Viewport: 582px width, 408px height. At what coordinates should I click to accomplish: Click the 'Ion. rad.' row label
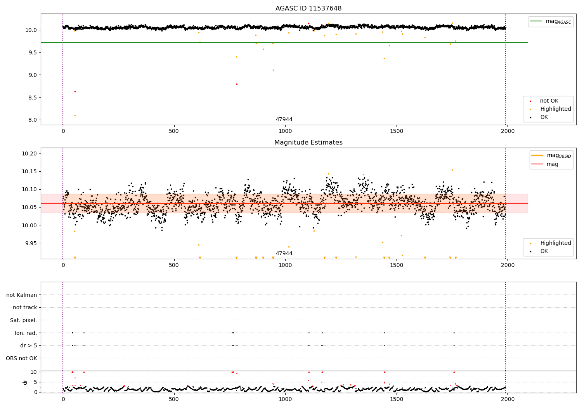[26, 333]
